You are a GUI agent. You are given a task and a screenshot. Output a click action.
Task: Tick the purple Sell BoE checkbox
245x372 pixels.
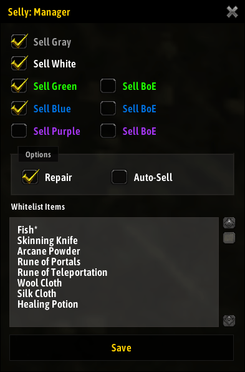pos(108,130)
